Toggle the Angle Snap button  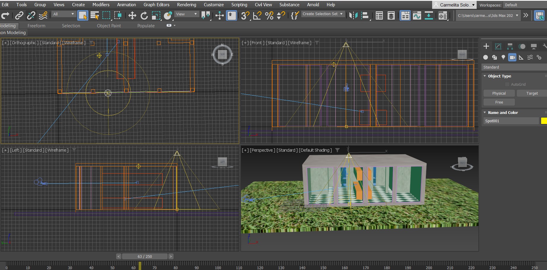tap(257, 15)
